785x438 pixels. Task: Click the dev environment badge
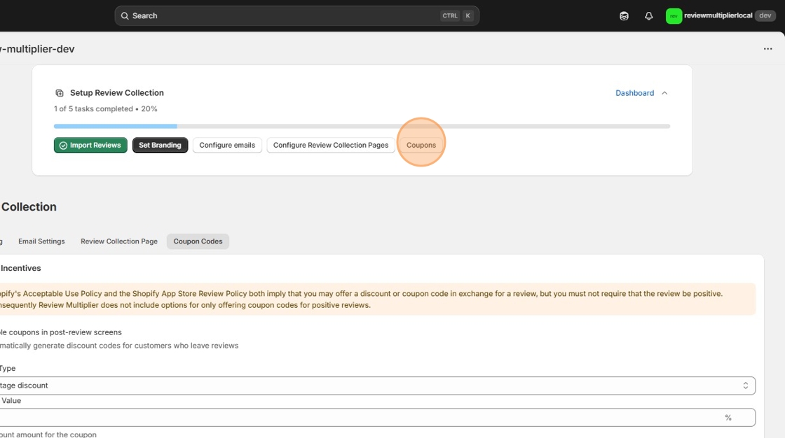[765, 15]
